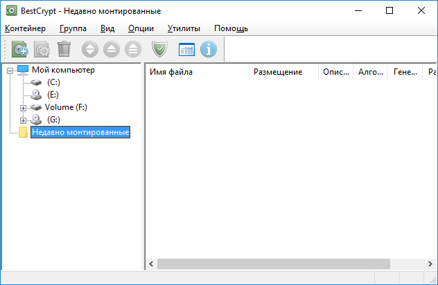Expand the Volume (F:) tree node
Image resolution: width=438 pixels, height=285 pixels.
[x=23, y=107]
